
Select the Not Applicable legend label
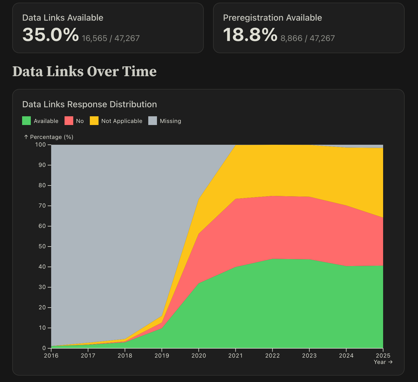[x=122, y=121]
